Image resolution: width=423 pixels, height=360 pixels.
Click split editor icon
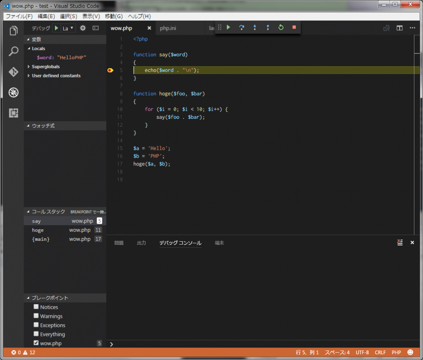(399, 28)
